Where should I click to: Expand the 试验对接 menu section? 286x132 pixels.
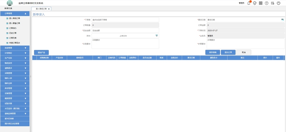(x=15, y=103)
